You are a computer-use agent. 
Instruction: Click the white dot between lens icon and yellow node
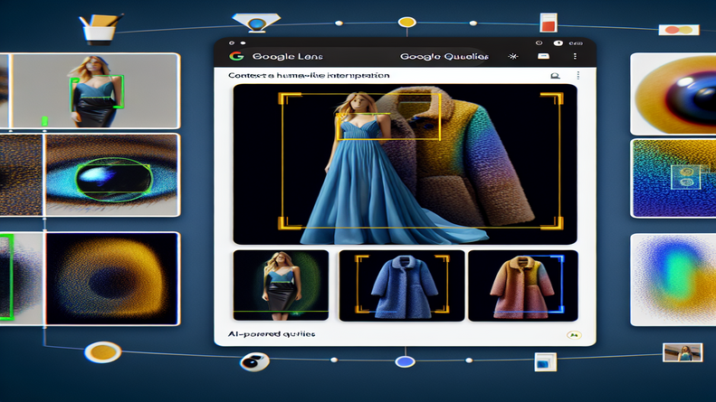[x=339, y=23]
